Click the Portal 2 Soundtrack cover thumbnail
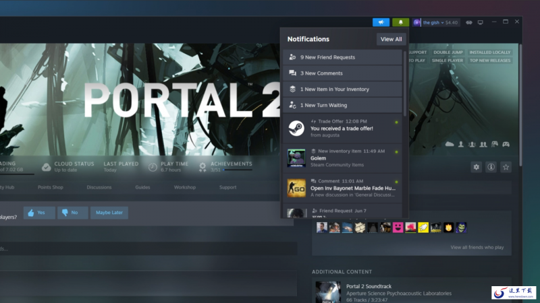540x303 pixels. pos(328,292)
